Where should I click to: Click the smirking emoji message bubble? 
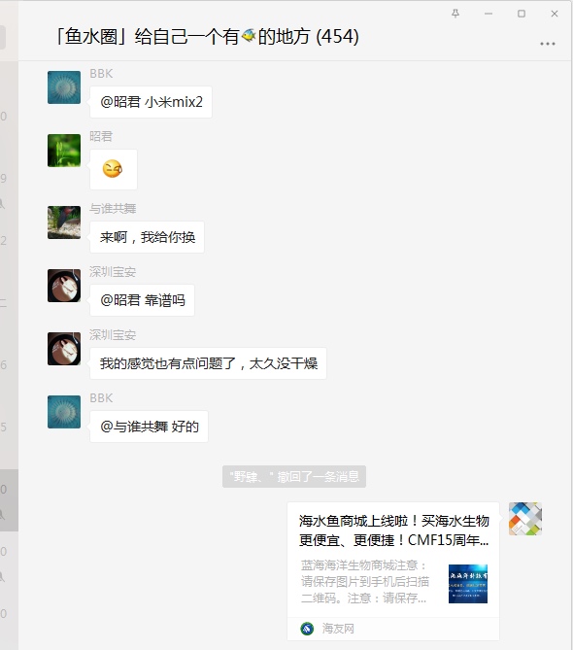point(113,169)
